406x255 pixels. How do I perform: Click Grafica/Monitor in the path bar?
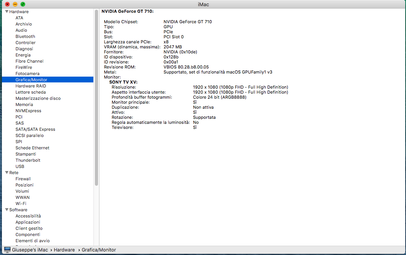99,250
